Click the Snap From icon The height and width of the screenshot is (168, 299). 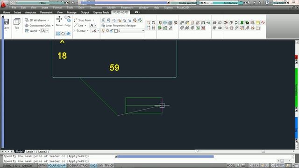pyautogui.click(x=76, y=20)
